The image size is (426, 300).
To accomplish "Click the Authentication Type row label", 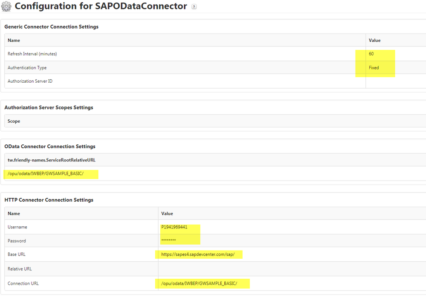I will point(27,68).
